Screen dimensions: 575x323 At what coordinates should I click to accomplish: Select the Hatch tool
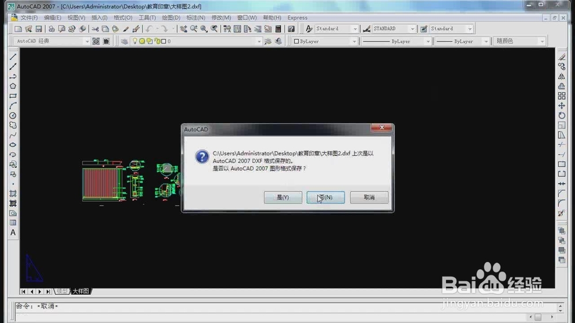point(13,194)
